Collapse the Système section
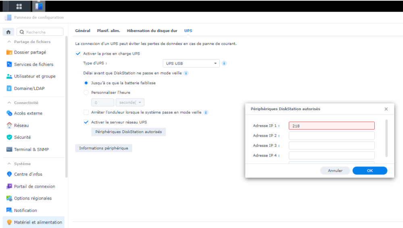This screenshot has height=228, width=403. coord(9,164)
